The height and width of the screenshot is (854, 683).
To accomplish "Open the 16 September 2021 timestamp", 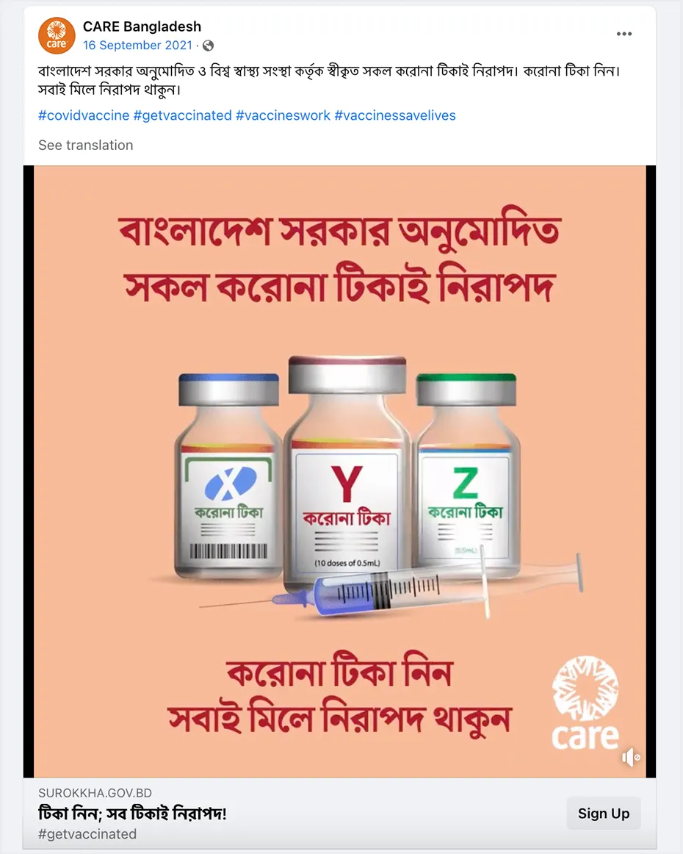I will pos(137,46).
